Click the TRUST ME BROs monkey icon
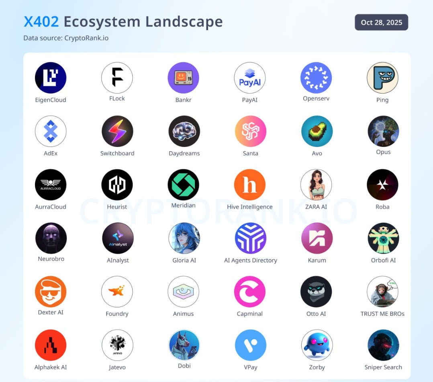Viewport: 433px width, 382px height. click(x=382, y=292)
